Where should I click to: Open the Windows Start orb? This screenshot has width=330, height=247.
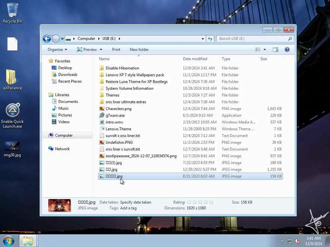tap(9, 241)
